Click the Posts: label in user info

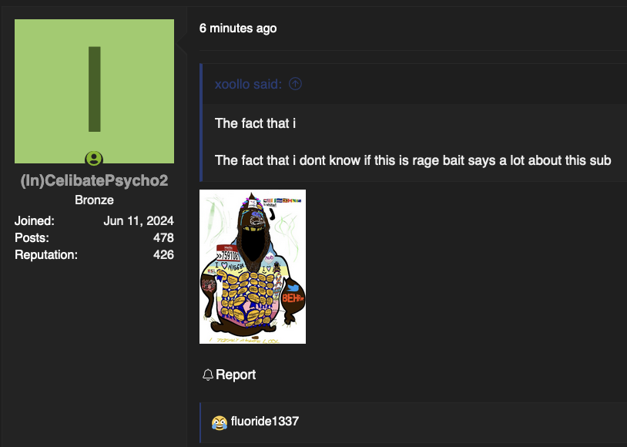(32, 237)
